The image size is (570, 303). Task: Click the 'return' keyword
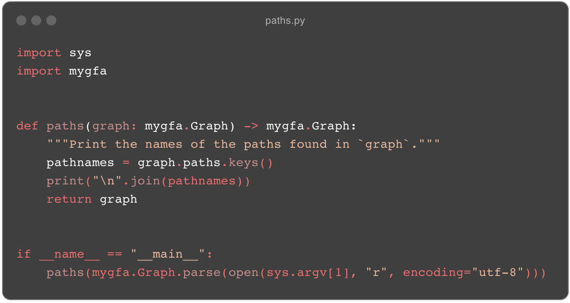point(69,199)
